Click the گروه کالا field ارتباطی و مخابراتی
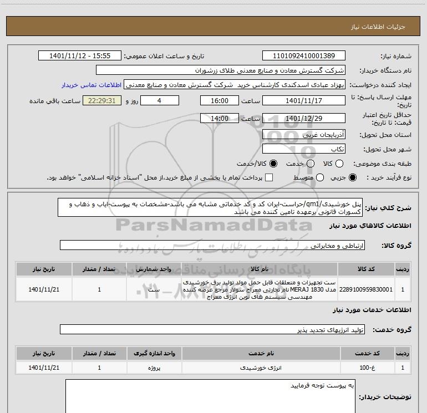The width and height of the screenshot is (427, 413). pos(212,245)
